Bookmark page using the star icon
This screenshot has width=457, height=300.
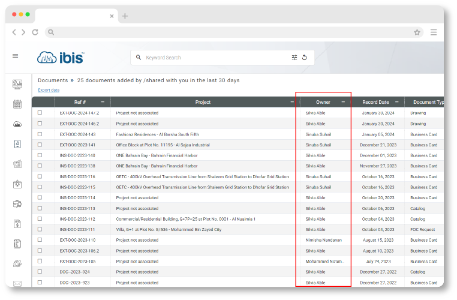417,32
